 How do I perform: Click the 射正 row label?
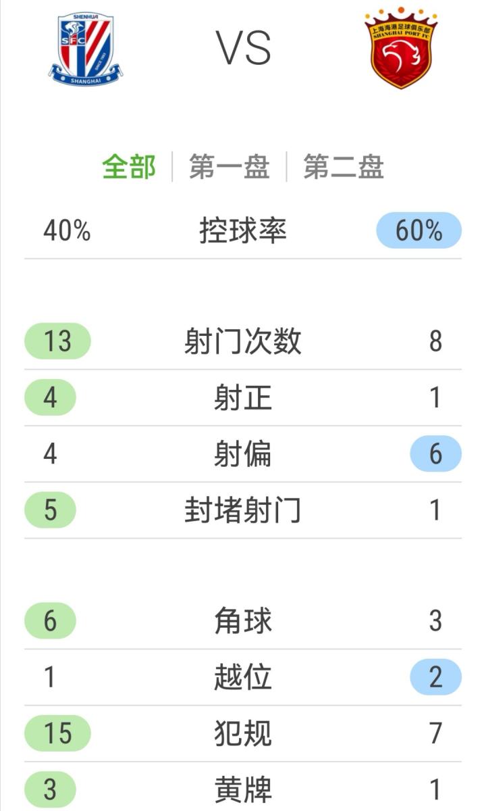click(243, 397)
